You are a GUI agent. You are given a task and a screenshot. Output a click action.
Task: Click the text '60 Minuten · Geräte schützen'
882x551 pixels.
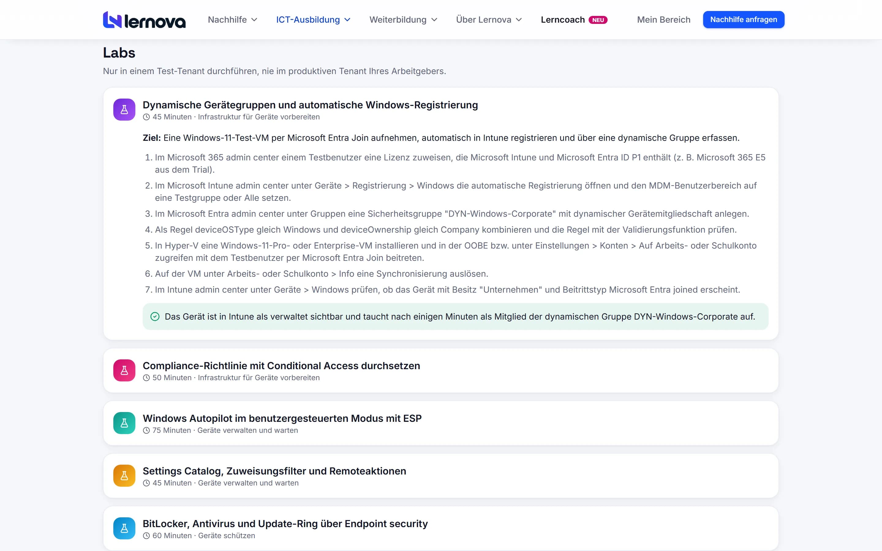(x=204, y=536)
